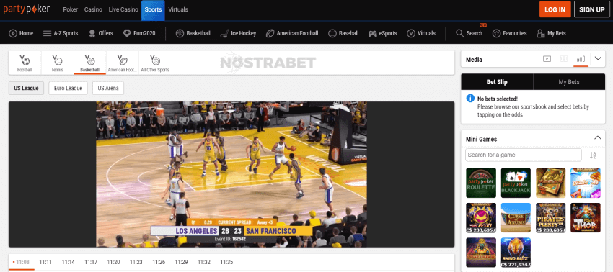Select the US Arena filter
The height and width of the screenshot is (272, 613).
point(108,89)
